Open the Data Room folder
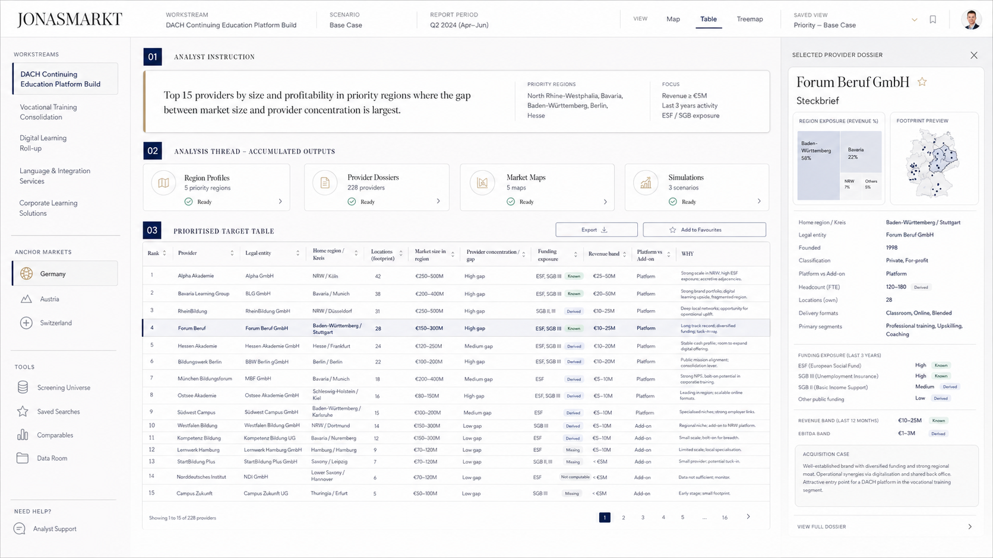993x558 pixels. 23,458
